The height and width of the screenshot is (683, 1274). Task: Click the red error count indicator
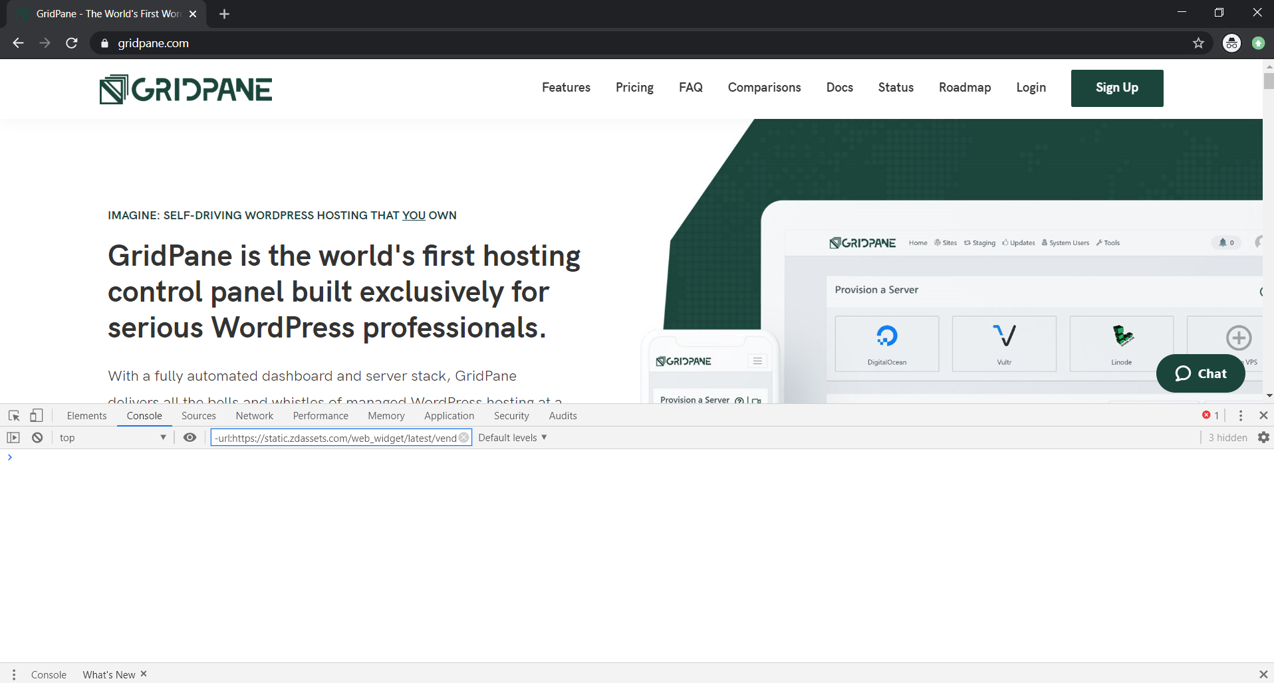point(1210,415)
